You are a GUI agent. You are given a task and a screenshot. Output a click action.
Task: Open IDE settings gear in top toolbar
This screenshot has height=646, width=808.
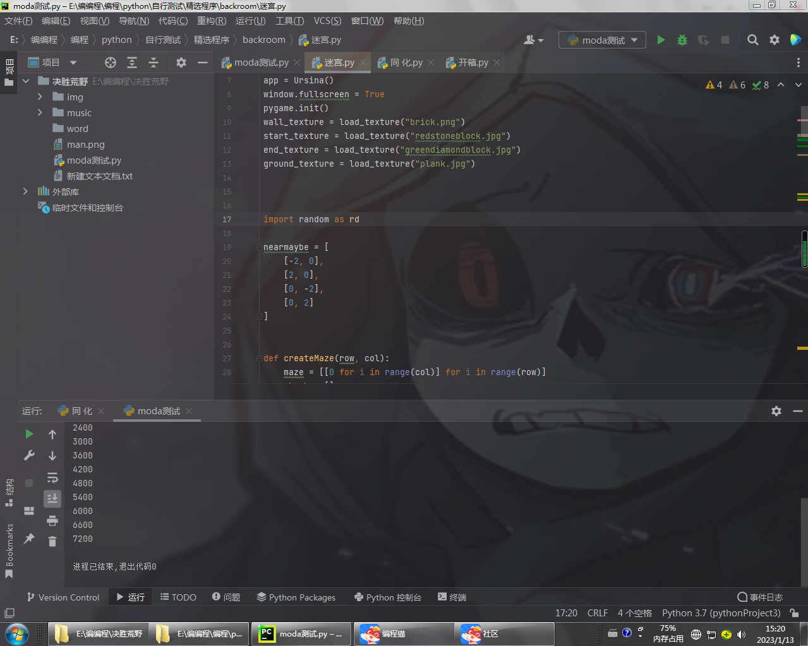775,40
